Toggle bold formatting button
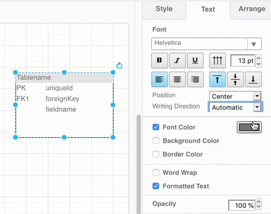Screen dimensions: 271x214 click(159, 61)
